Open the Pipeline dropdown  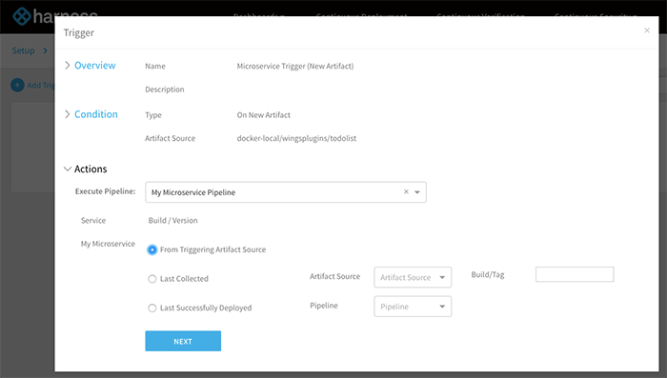click(413, 307)
